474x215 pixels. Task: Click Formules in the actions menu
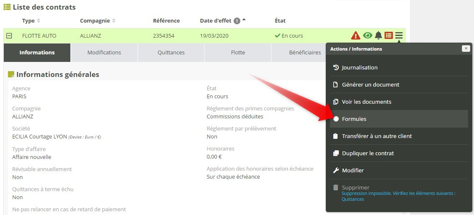[354, 119]
